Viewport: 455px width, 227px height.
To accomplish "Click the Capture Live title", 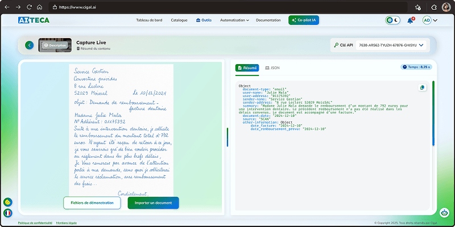I will click(91, 43).
